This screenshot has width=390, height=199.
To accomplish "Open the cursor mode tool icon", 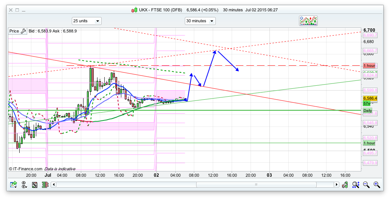I will point(24,185).
